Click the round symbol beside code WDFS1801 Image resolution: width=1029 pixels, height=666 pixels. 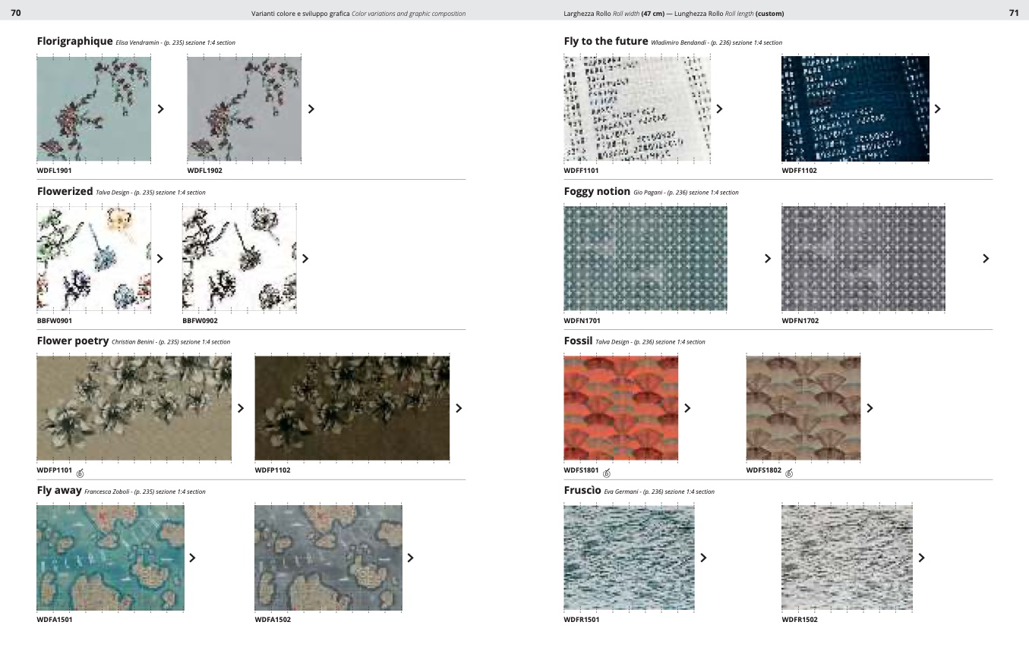click(606, 473)
